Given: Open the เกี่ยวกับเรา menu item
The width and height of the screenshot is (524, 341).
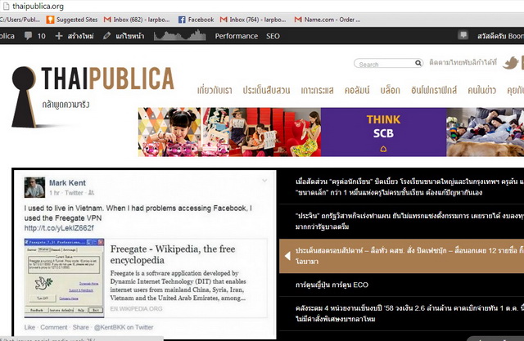Looking at the screenshot, I should 215,90.
